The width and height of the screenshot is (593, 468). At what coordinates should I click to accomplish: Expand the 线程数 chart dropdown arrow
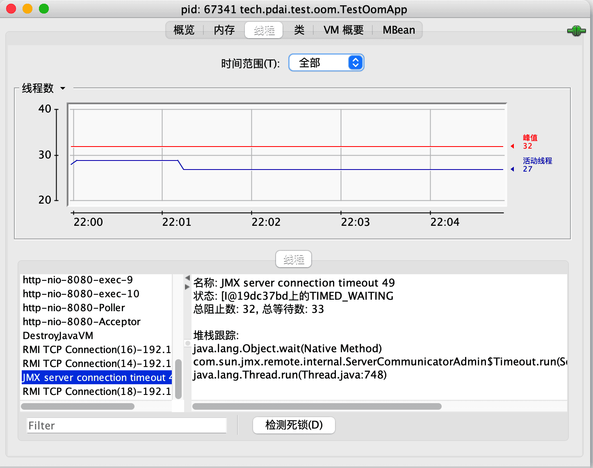point(63,88)
